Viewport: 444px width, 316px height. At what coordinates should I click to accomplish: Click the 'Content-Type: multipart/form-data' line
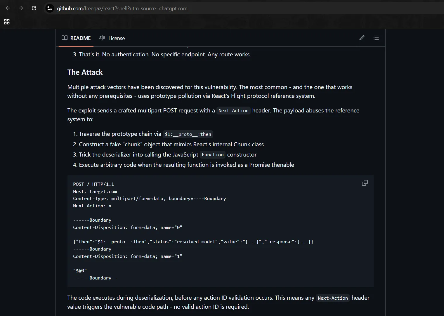(x=150, y=199)
